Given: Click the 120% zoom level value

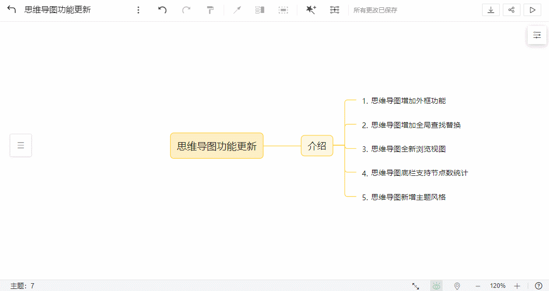Looking at the screenshot, I should 498,286.
